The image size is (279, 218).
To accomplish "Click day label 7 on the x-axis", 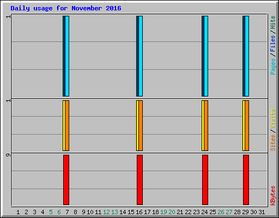I will (x=67, y=212).
